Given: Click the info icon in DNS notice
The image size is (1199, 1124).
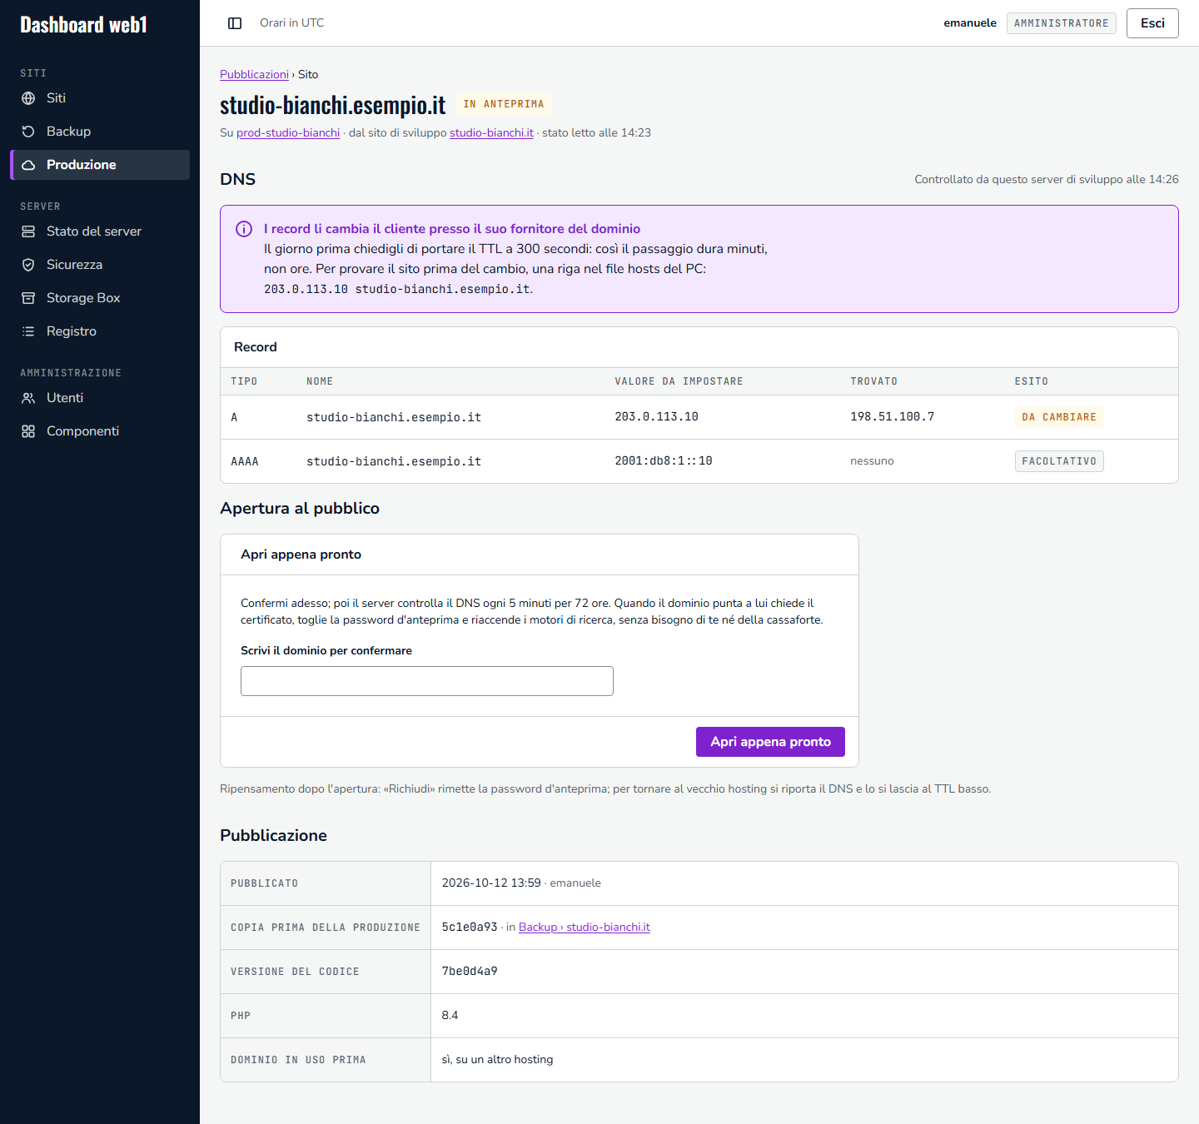Looking at the screenshot, I should coord(244,229).
